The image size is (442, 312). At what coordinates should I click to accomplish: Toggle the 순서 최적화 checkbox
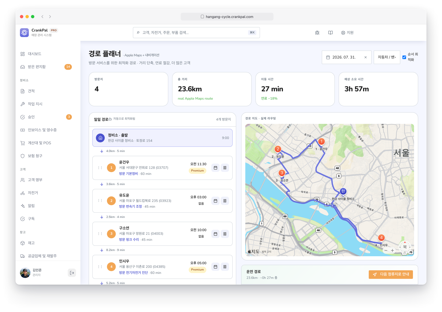[x=404, y=57]
